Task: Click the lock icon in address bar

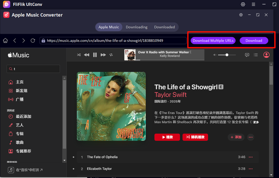Action: tap(43, 41)
